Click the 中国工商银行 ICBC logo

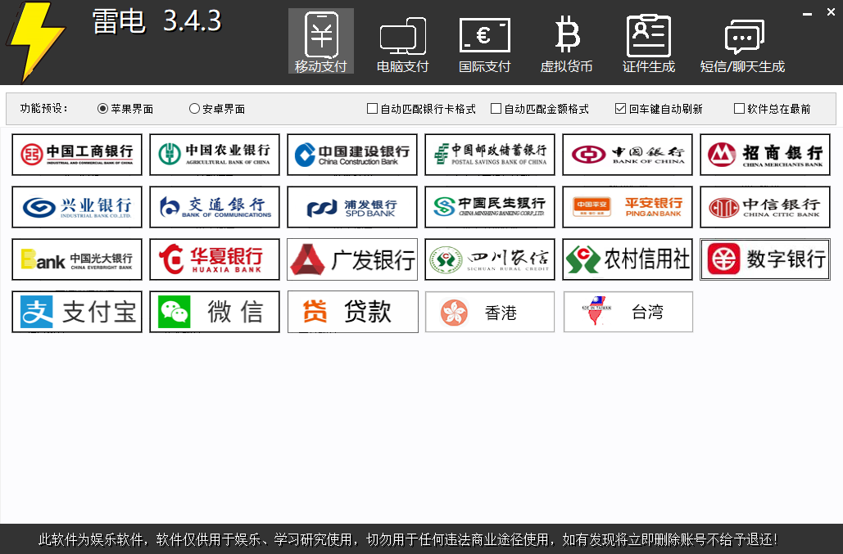point(76,155)
